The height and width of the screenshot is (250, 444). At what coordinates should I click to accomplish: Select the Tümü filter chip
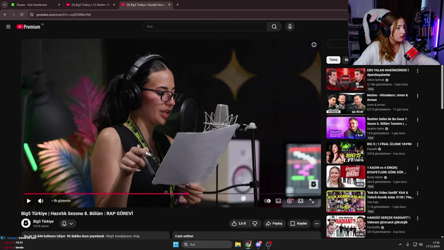333,60
